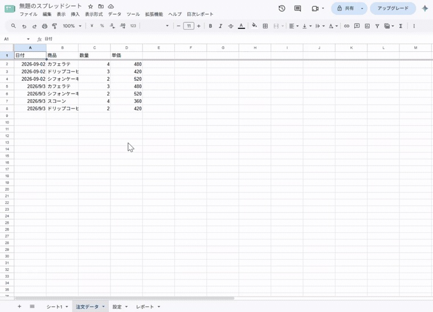Screen dimensions: 433x312
Task: Create a filter
Action: point(377,26)
